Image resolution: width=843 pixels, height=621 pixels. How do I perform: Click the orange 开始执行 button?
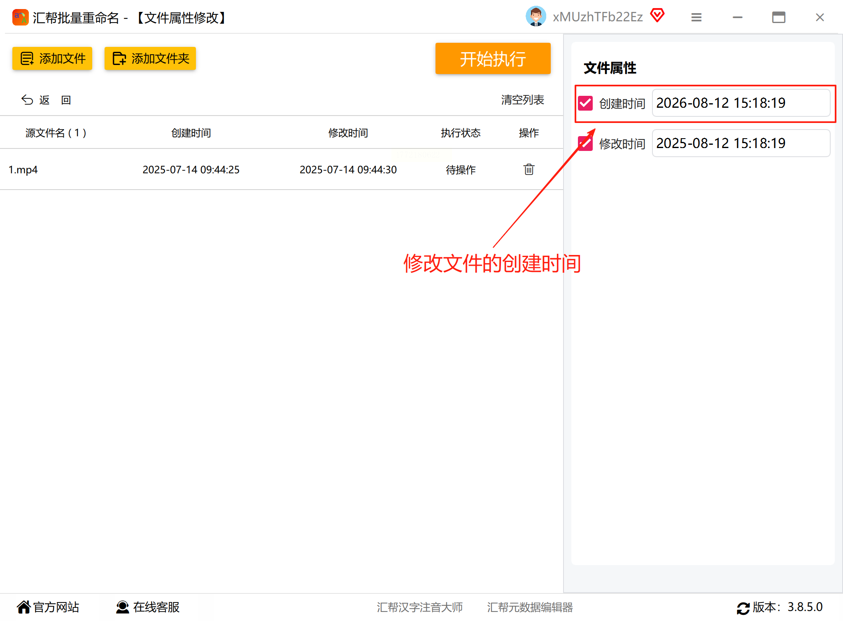click(493, 59)
